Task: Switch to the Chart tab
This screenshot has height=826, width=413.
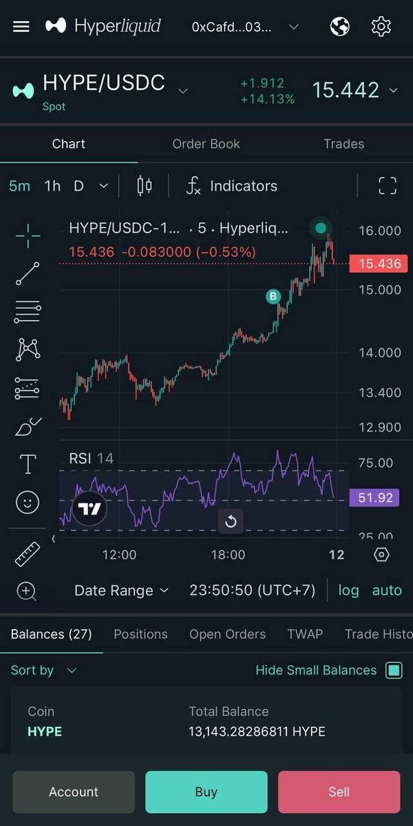Action: (69, 144)
